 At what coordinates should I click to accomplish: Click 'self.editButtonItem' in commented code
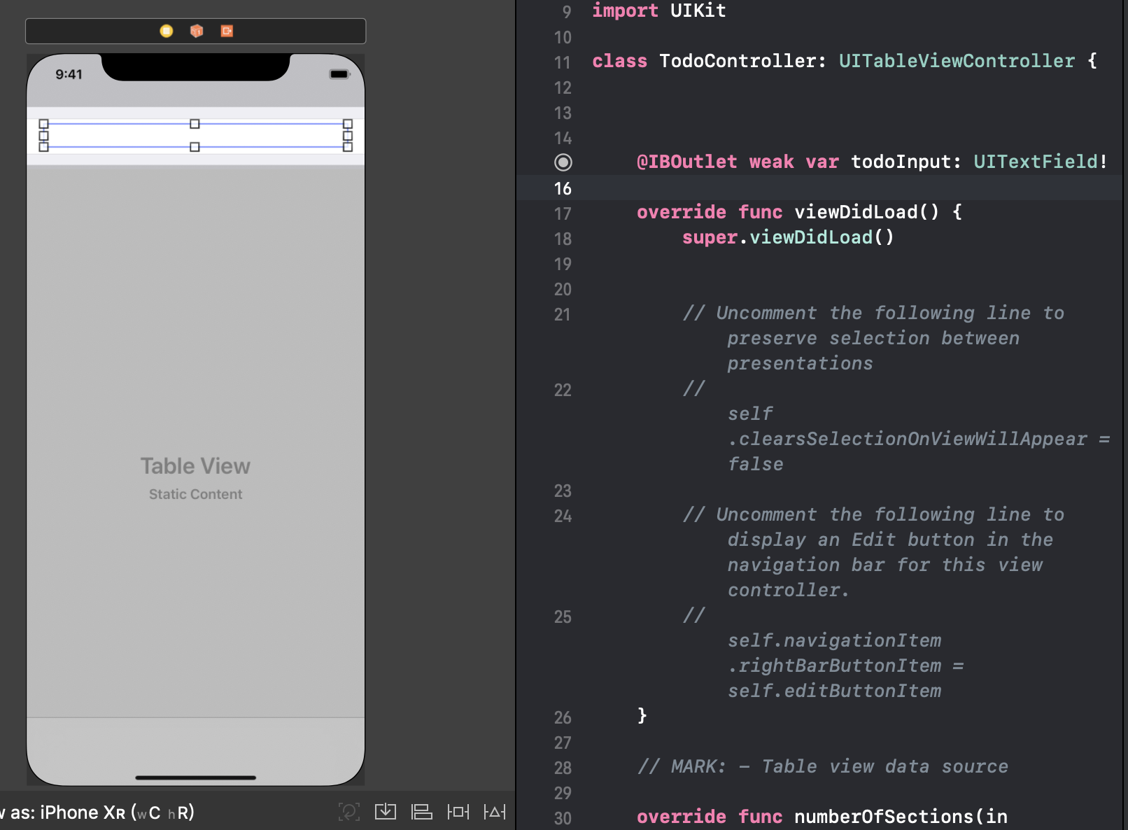click(834, 691)
